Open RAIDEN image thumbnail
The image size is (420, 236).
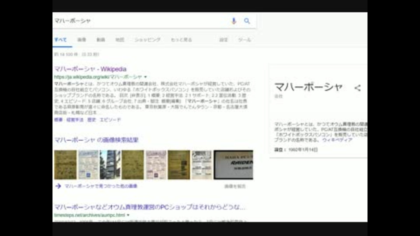(x=233, y=165)
